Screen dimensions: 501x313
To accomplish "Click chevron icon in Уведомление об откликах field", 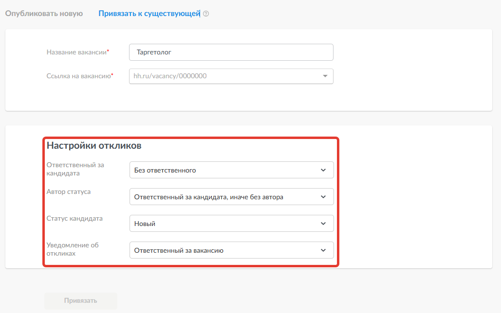I will (323, 250).
